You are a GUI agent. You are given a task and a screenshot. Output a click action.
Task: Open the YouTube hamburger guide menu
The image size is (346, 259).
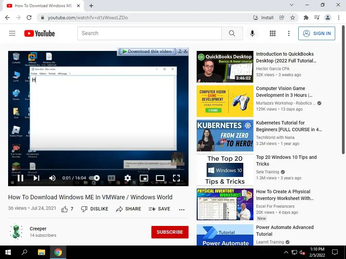click(12, 33)
